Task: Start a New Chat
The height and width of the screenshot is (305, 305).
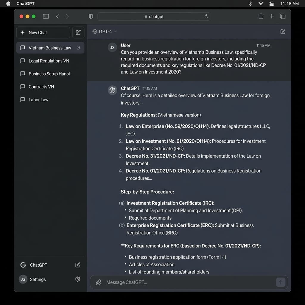Action: [x=43, y=32]
